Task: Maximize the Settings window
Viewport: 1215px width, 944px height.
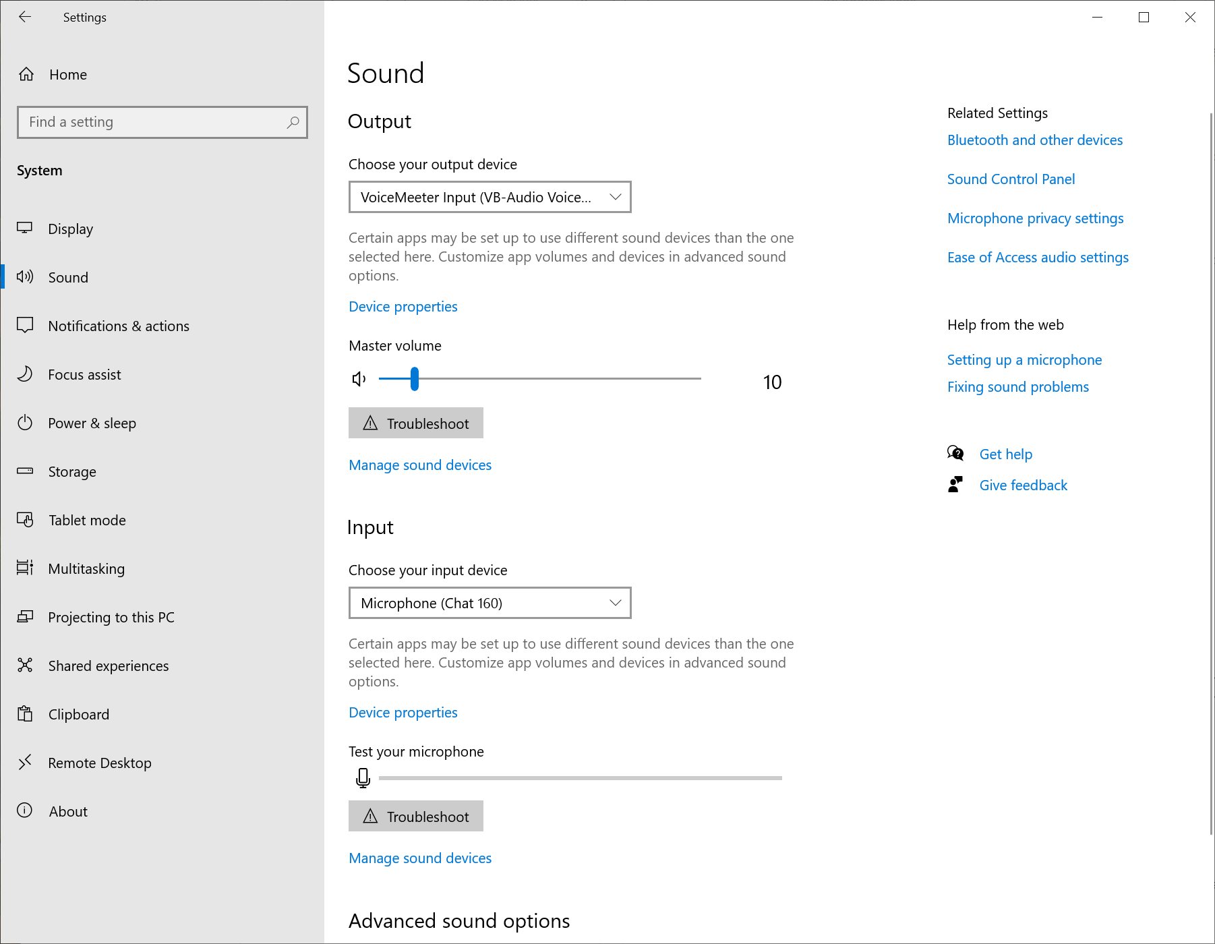Action: (1144, 18)
